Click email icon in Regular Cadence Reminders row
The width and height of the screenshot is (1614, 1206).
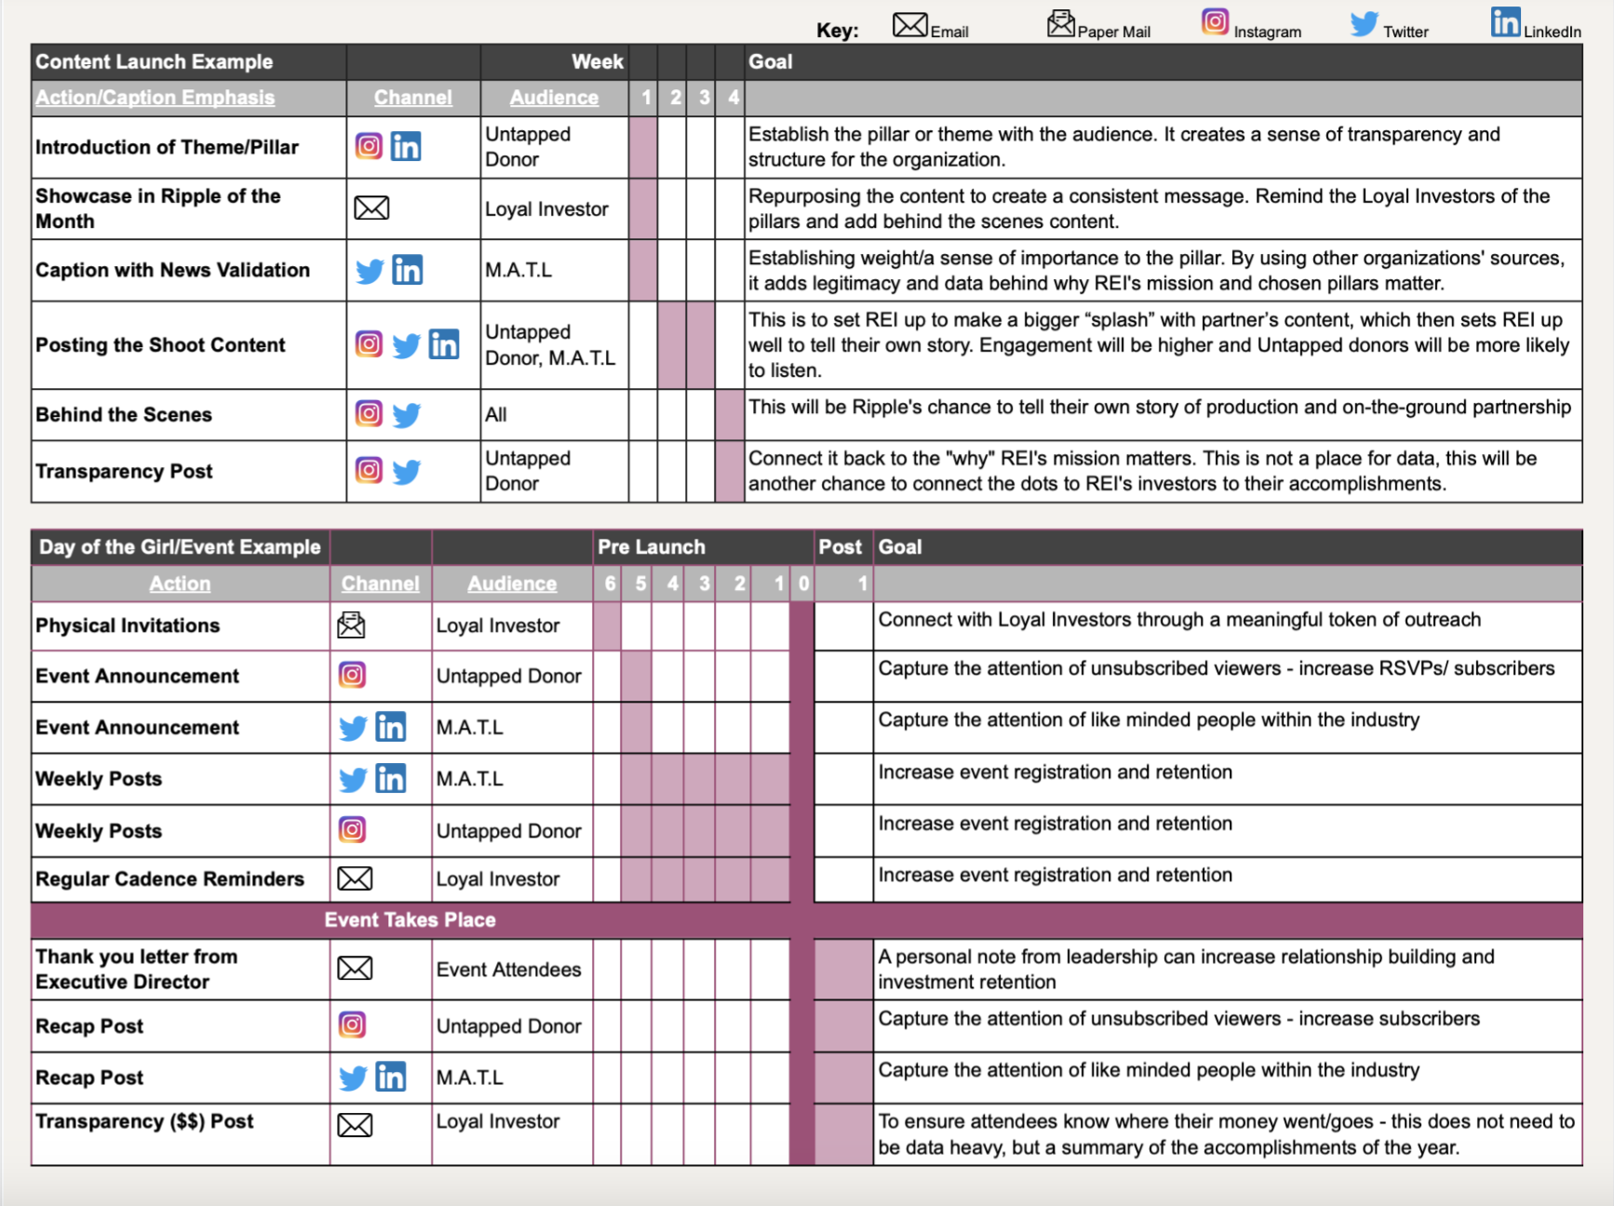point(355,878)
